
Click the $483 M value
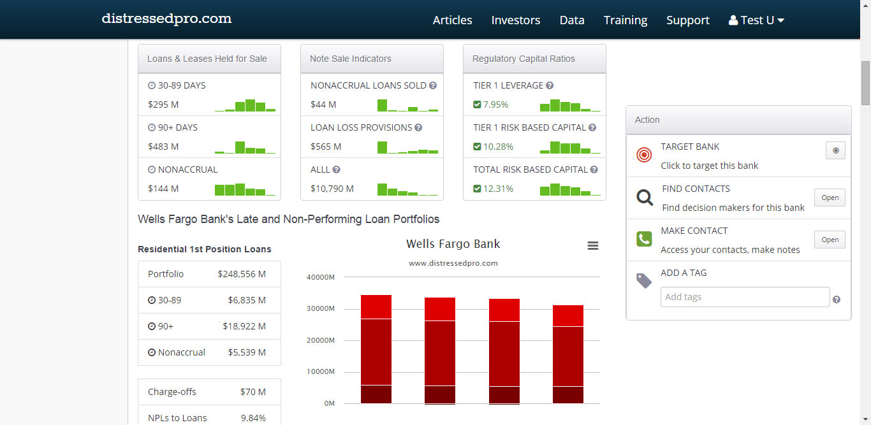[163, 147]
